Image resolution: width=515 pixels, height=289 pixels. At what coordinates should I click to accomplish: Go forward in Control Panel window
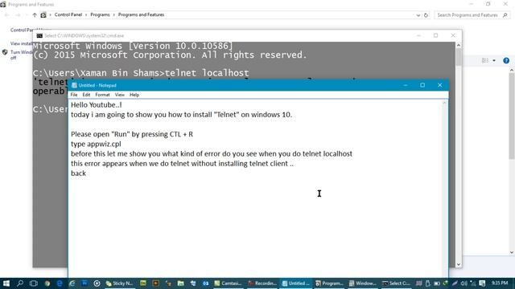(x=18, y=14)
